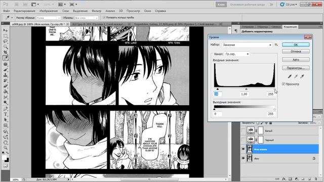Click the midtone gamma slider
Image resolution: width=324 pixels, height=182 pixels.
pyautogui.click(x=246, y=89)
